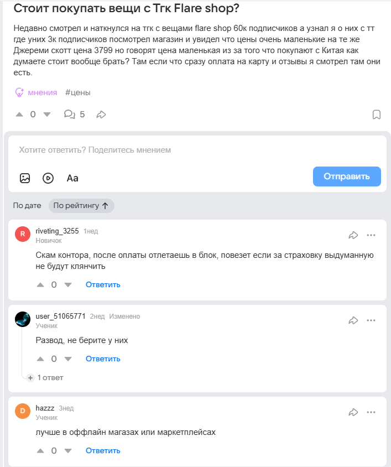This screenshot has height=467, width=391.
Task: Open the #цены tag
Action: coord(78,92)
